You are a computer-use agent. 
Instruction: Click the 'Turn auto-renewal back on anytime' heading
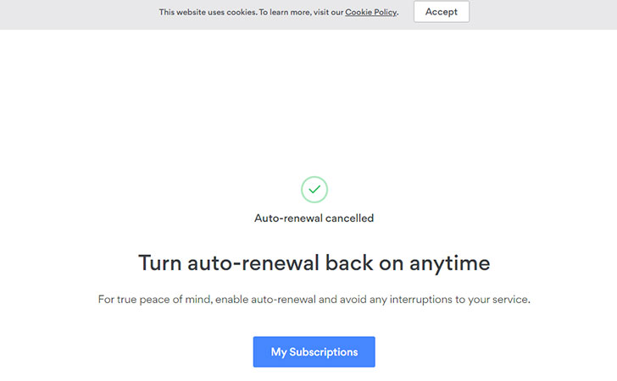point(314,262)
